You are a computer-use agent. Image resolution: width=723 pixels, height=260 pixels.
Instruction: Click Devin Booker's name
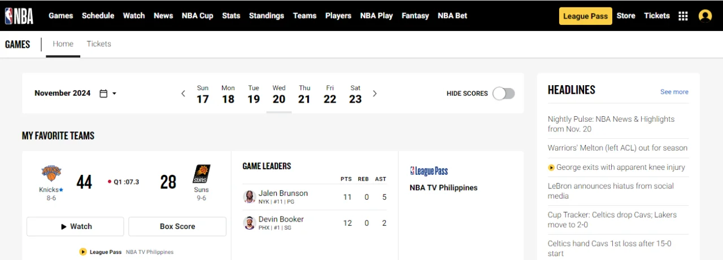(281, 219)
